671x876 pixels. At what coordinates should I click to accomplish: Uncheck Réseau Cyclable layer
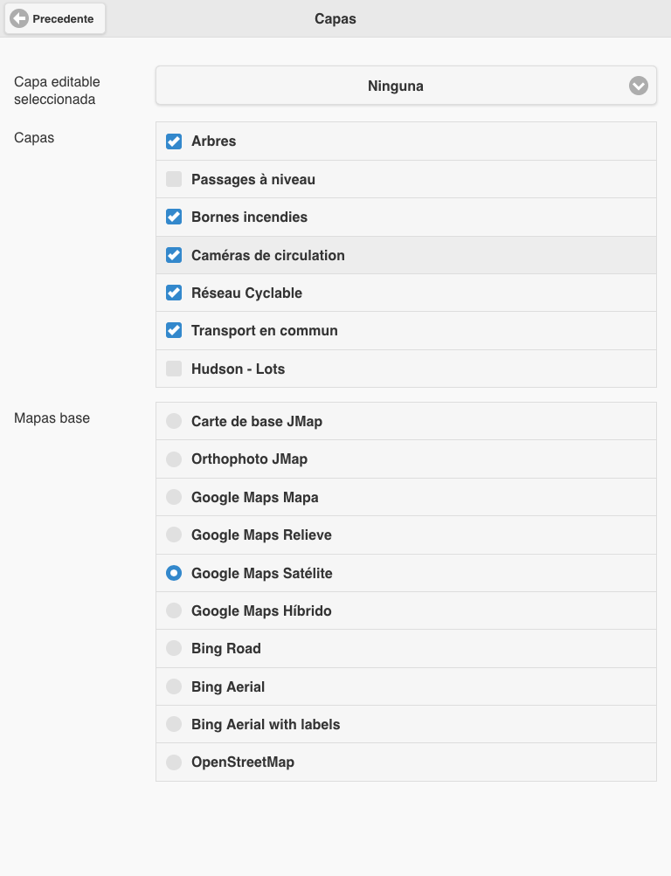pos(174,293)
